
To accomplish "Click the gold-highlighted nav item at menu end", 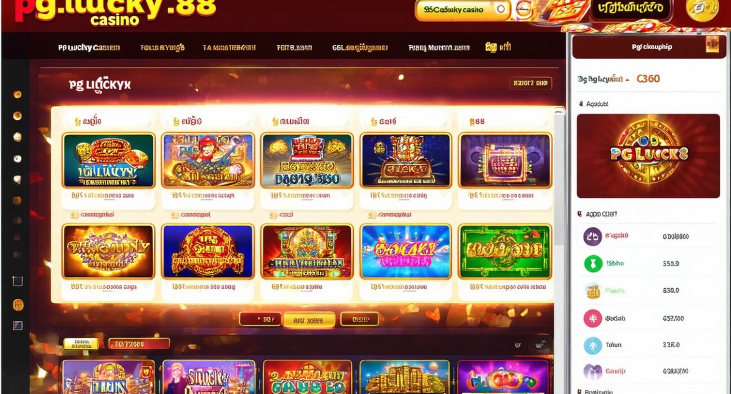I will (498, 47).
